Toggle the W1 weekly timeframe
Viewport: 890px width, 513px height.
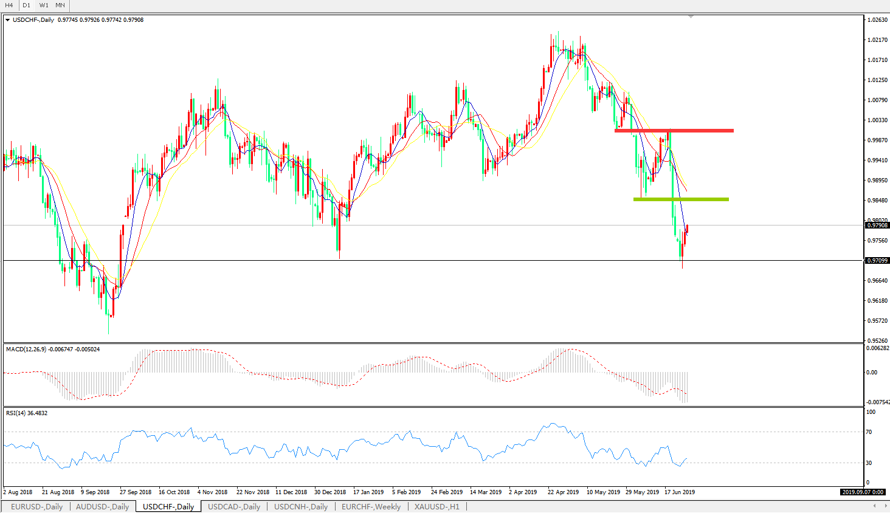[x=44, y=5]
